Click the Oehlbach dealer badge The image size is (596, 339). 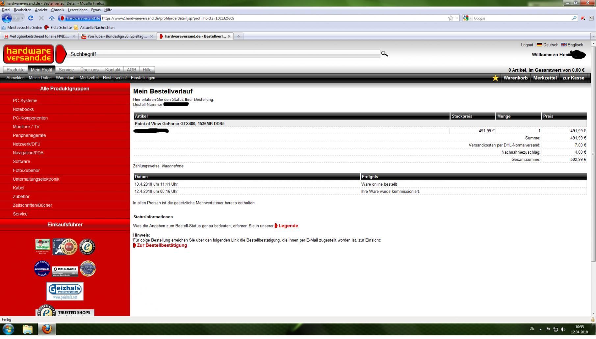65,271
